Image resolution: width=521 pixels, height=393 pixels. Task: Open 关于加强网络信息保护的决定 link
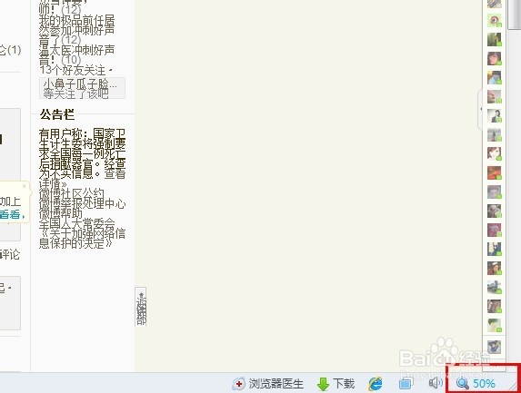82,239
